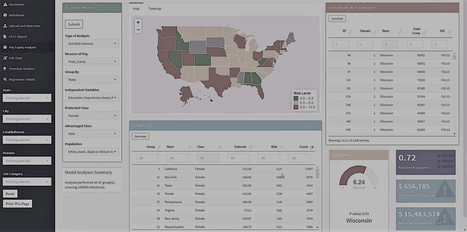Open the Group By State dropdown

(x=92, y=80)
